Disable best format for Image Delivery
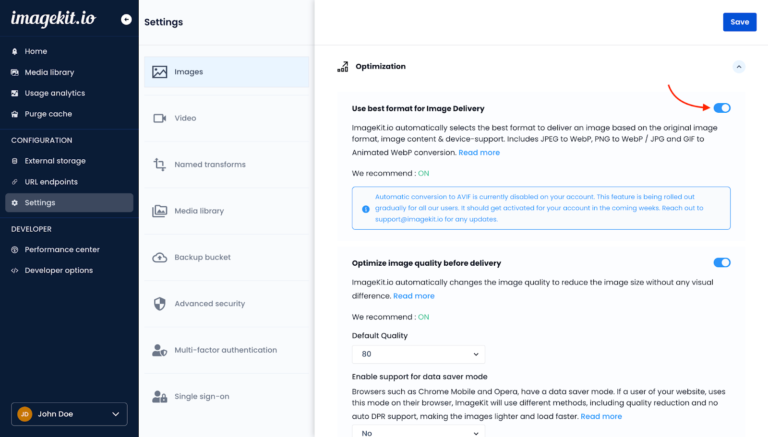Screen dimensions: 768x437 click(721, 108)
